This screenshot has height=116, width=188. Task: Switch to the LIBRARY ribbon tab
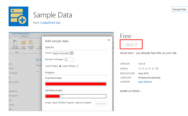click(24, 36)
